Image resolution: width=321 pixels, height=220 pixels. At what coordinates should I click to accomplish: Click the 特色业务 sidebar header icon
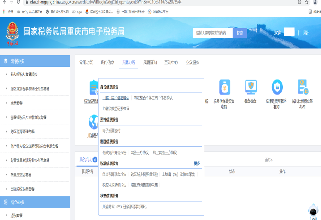(x=6, y=202)
